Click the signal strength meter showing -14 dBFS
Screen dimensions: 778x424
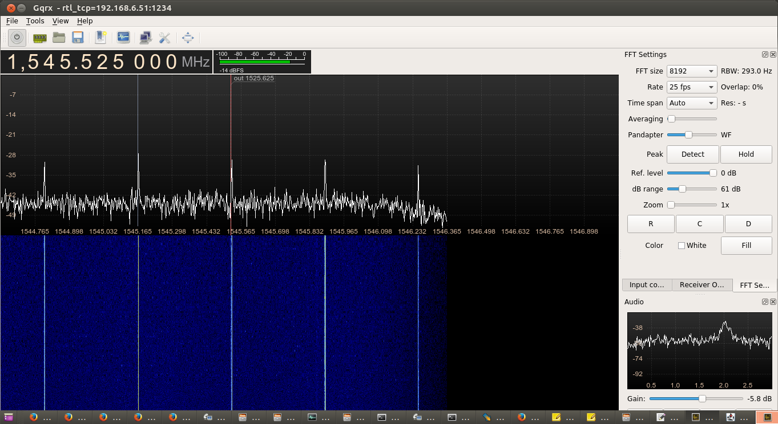(262, 62)
